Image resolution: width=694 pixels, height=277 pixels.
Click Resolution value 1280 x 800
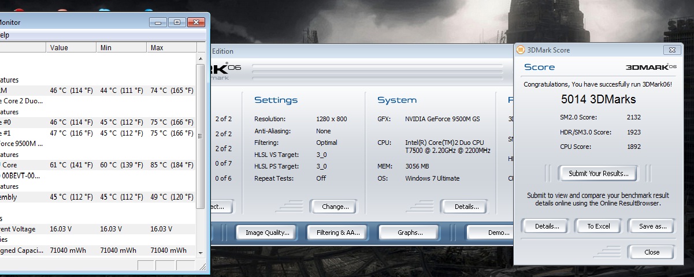[331, 119]
